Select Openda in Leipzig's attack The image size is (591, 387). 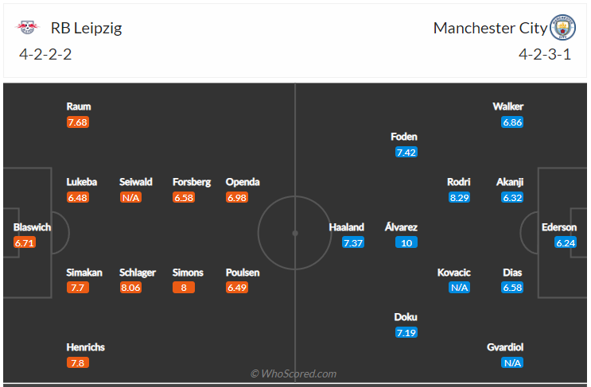tap(243, 182)
